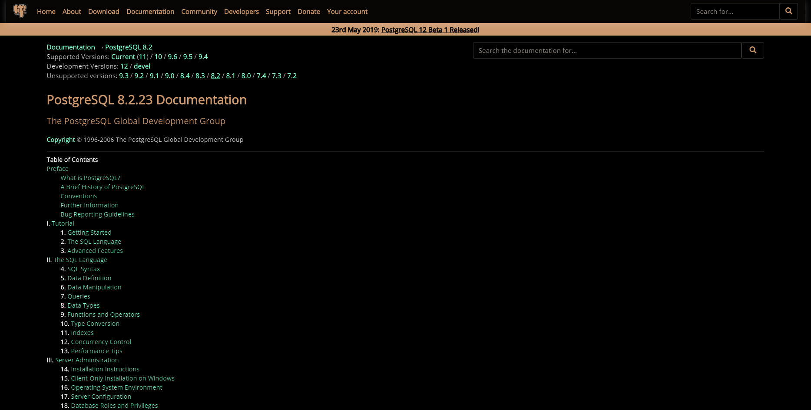Open the PostgreSQL 12 Beta 1 Released announcement
This screenshot has height=410, width=811.
pyautogui.click(x=429, y=30)
